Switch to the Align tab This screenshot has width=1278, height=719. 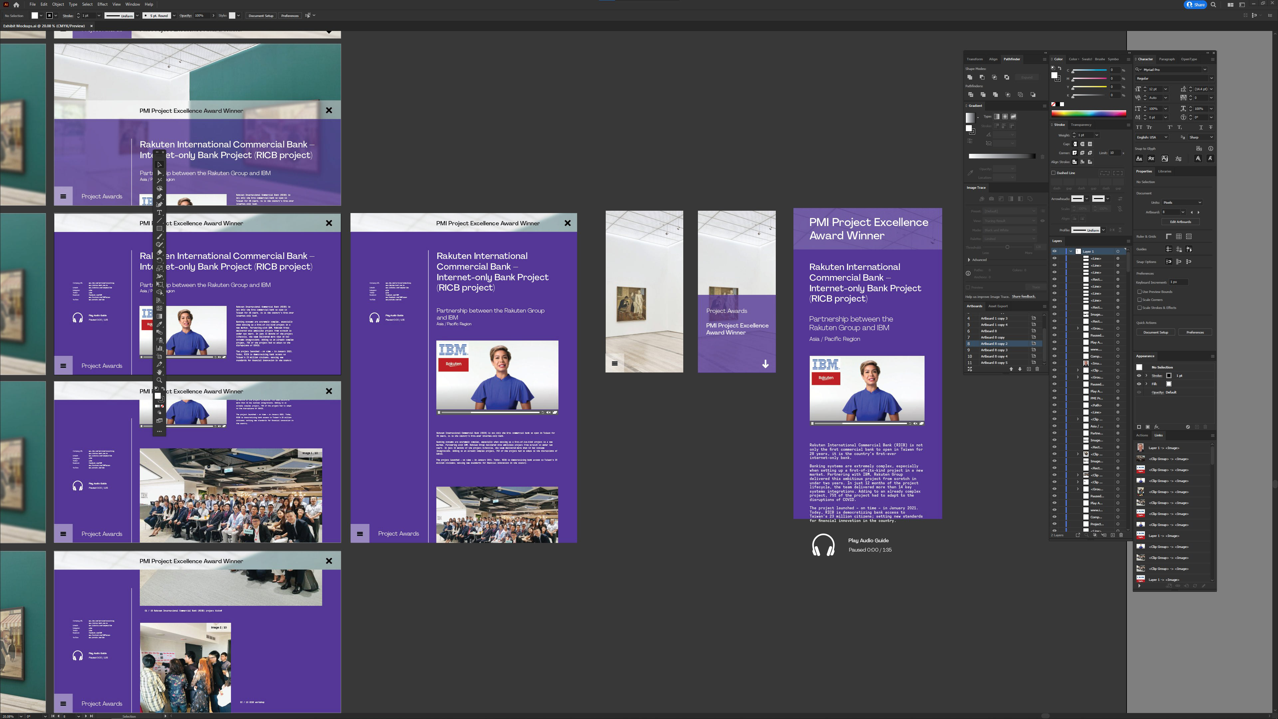pos(993,59)
